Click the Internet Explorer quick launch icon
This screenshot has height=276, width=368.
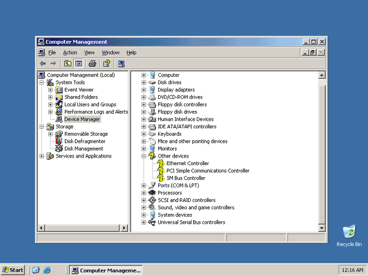point(47,270)
